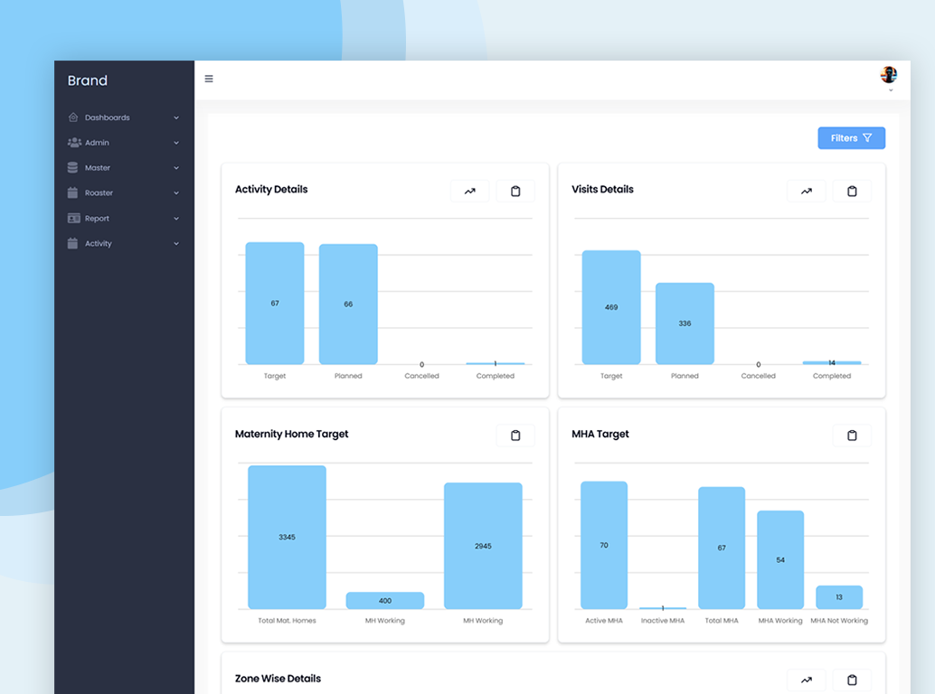Click Visits Details Target bar 469
Viewport: 935px width, 694px height.
click(x=611, y=307)
